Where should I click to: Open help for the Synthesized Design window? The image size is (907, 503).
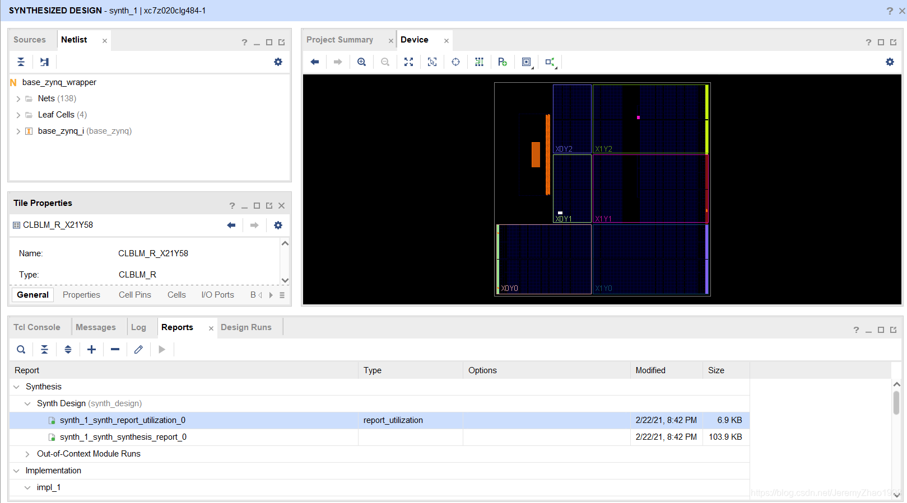click(890, 11)
